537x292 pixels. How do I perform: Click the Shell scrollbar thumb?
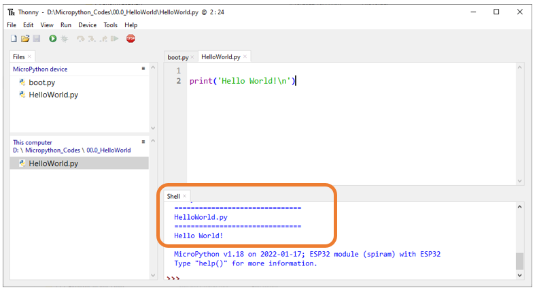(519, 261)
